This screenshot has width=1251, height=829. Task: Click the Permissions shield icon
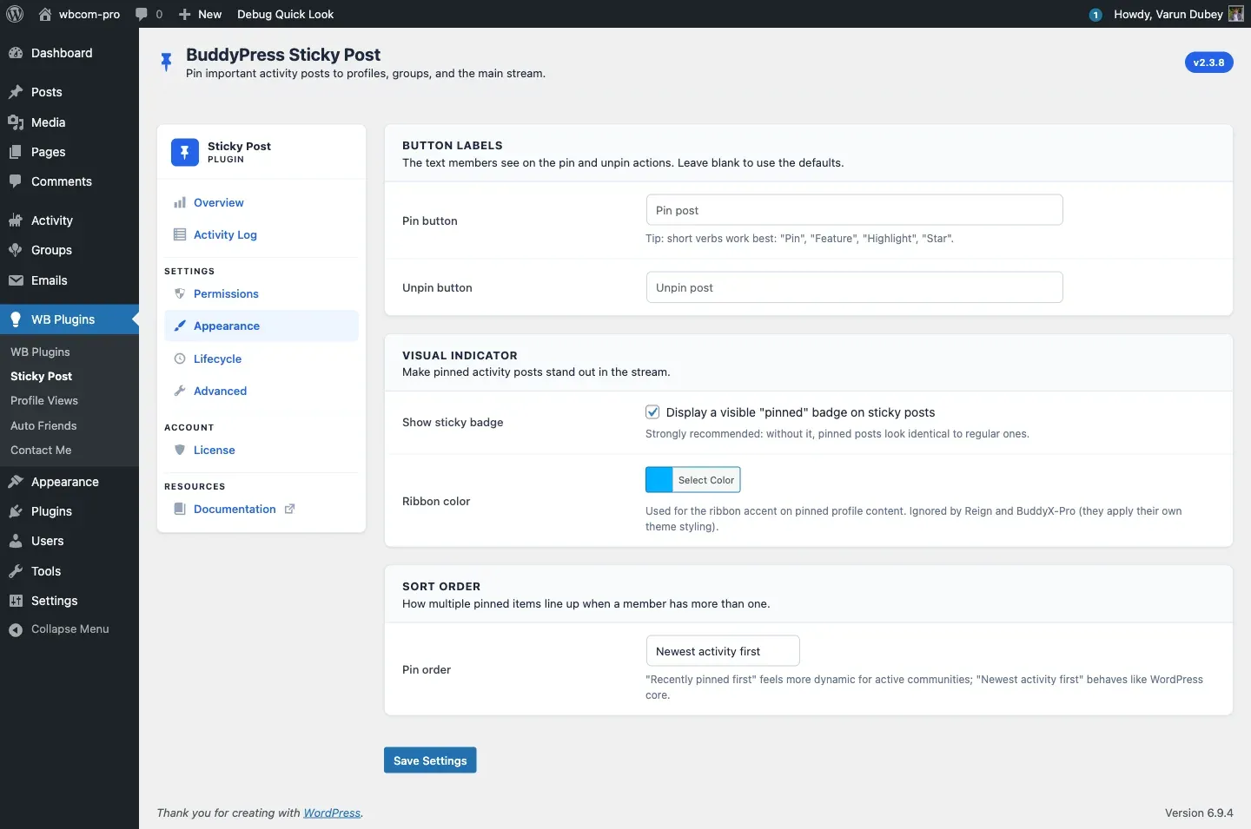[180, 293]
